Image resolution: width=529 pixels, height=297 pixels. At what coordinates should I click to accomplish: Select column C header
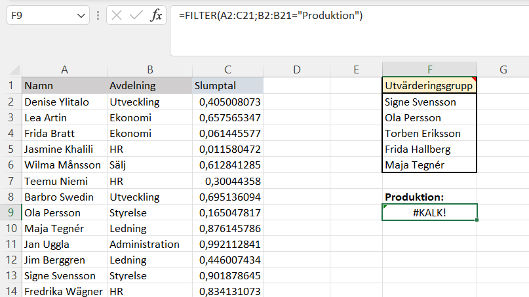227,69
